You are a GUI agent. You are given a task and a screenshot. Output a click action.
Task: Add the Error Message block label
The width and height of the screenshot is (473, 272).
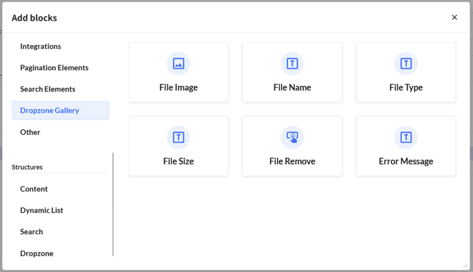pyautogui.click(x=406, y=161)
